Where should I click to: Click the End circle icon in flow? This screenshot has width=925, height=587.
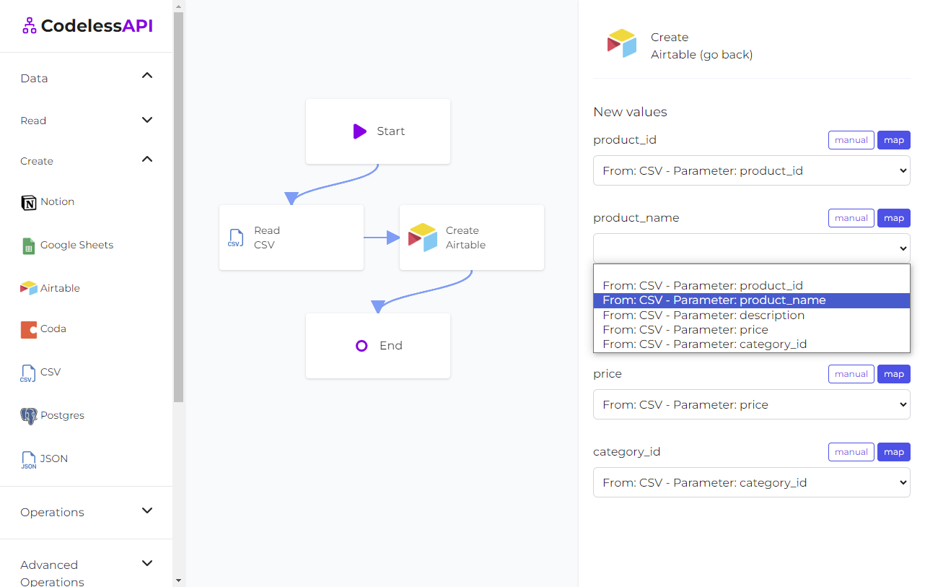click(361, 346)
